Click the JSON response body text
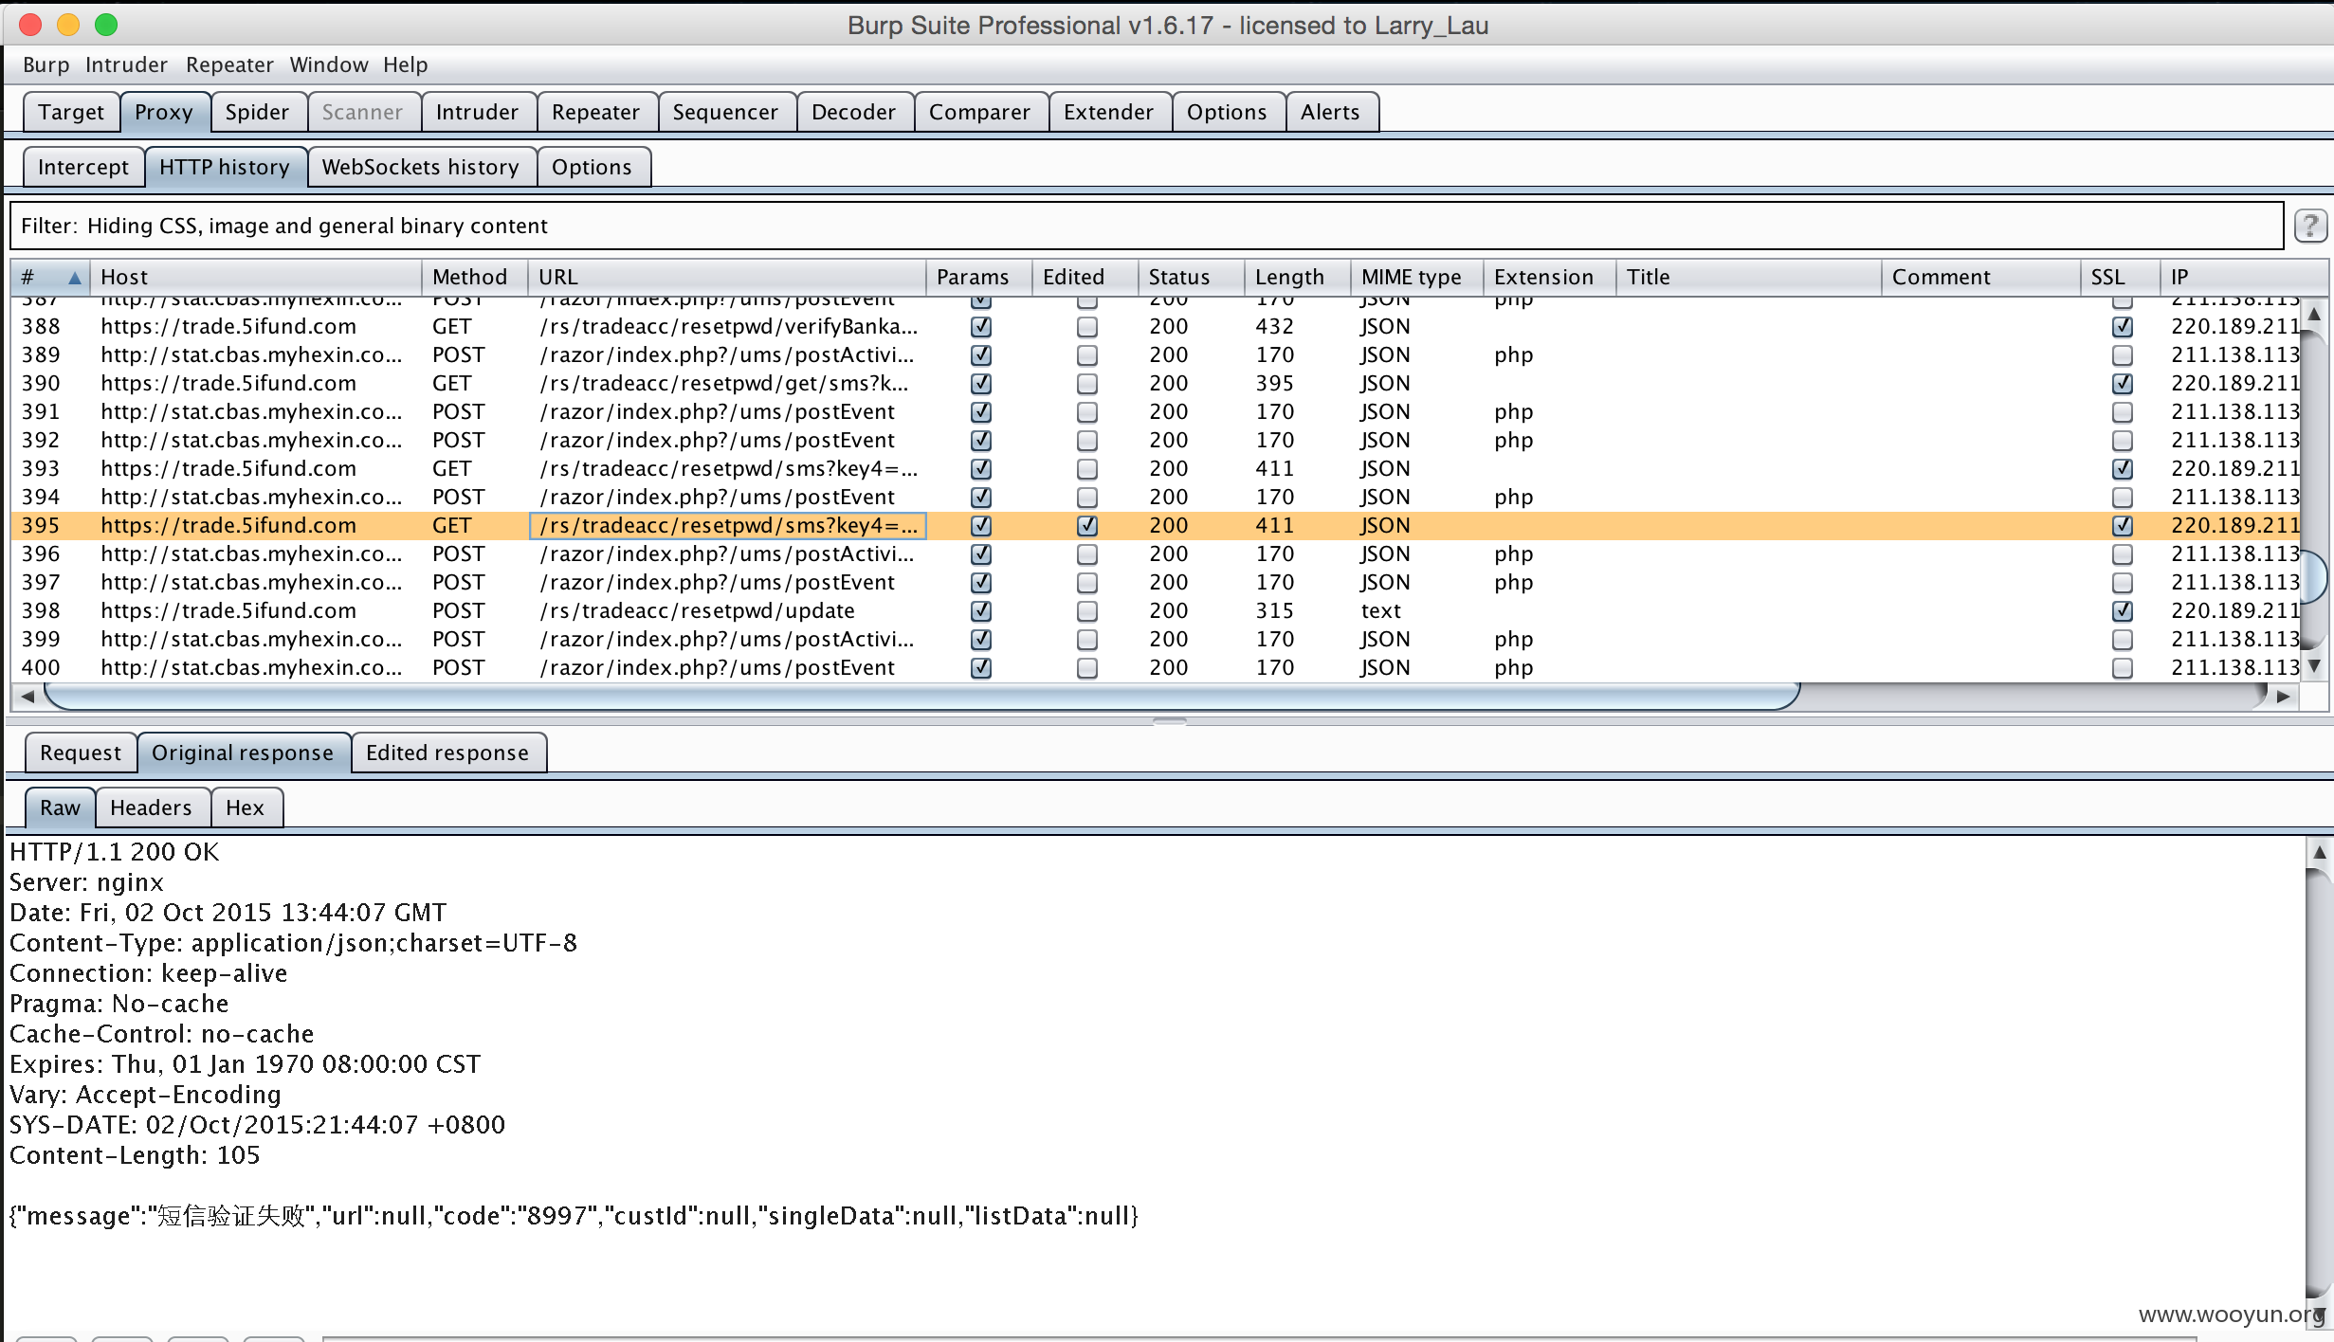2334x1342 pixels. 574,1216
